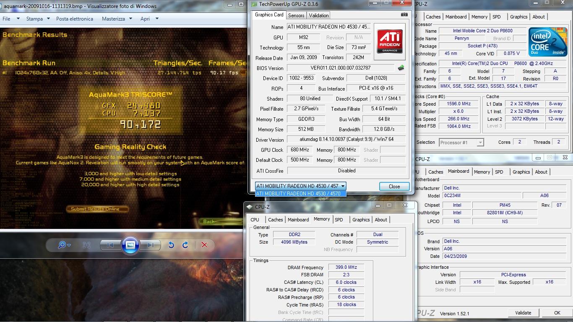The image size is (573, 322).
Task: Click the GPU-Z title bar app icon
Action: [x=254, y=4]
